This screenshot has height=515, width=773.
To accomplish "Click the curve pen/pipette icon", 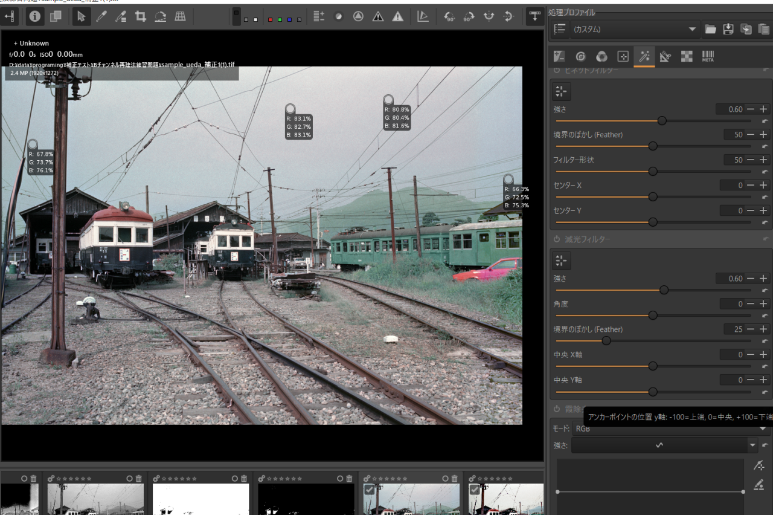I will coord(759,484).
